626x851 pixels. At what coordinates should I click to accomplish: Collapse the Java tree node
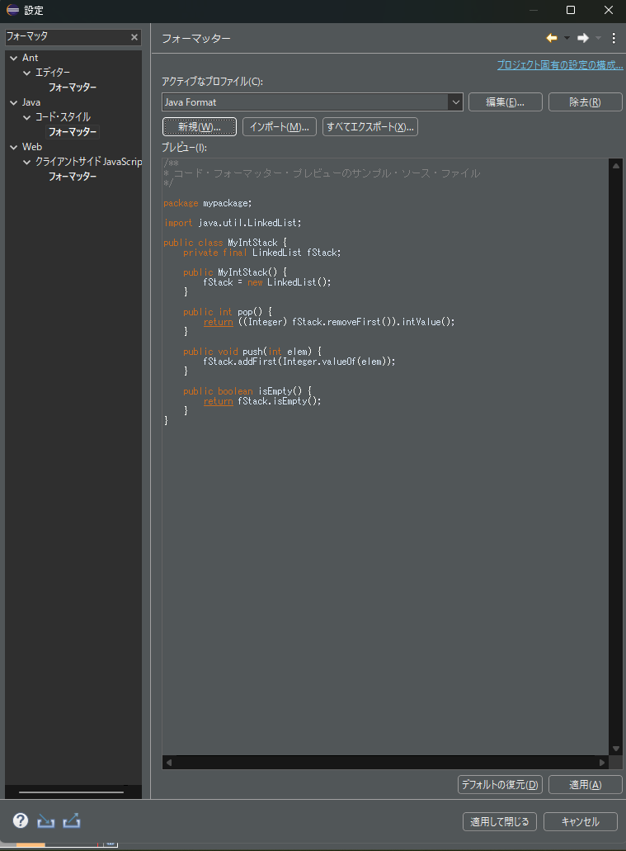point(13,102)
